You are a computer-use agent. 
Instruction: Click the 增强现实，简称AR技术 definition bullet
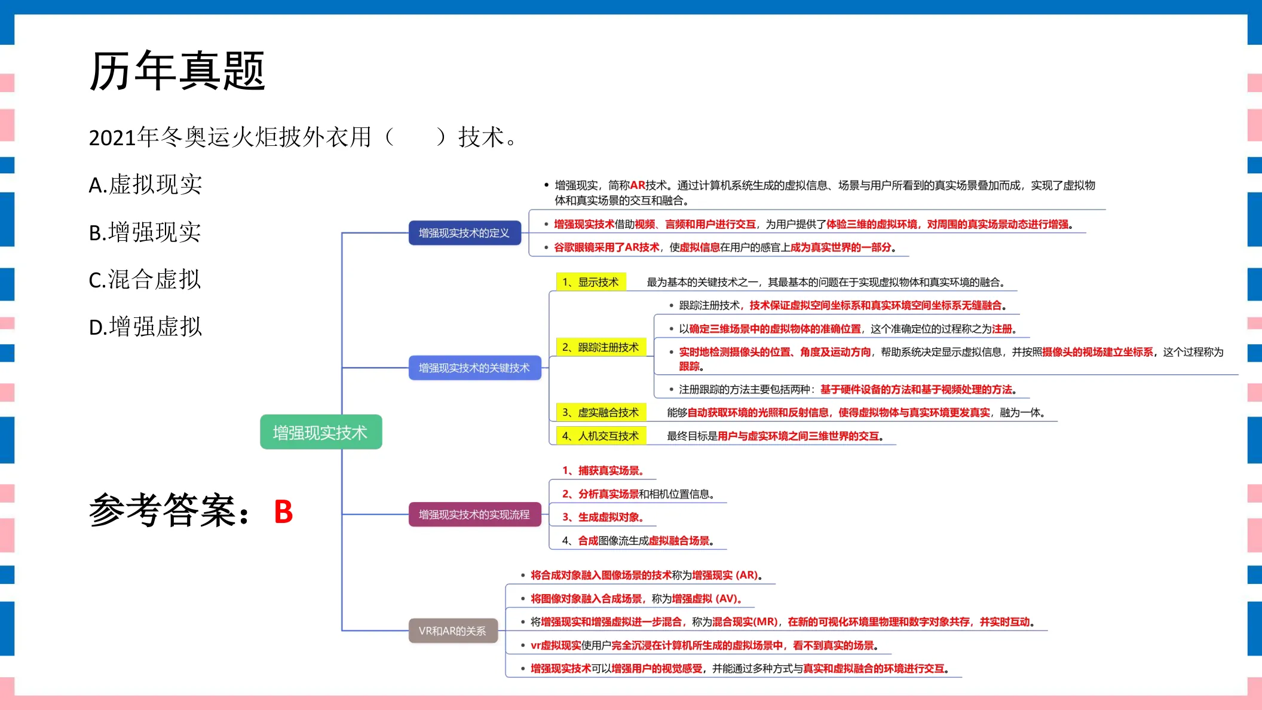click(819, 192)
